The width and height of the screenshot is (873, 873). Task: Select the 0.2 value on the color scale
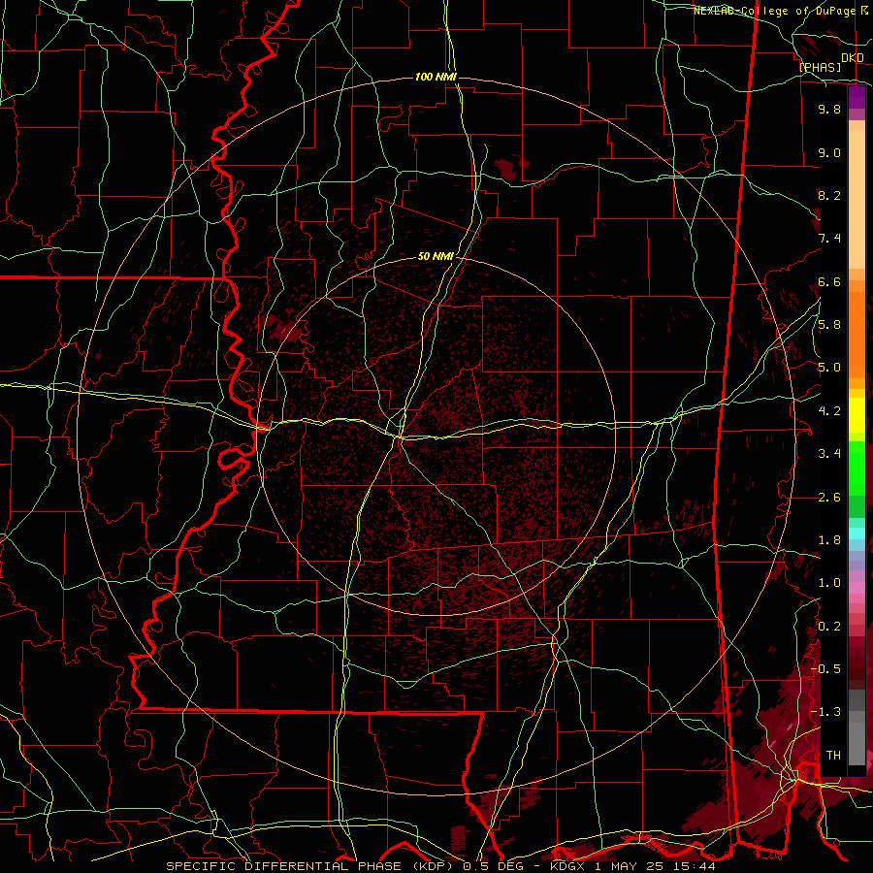tap(829, 627)
